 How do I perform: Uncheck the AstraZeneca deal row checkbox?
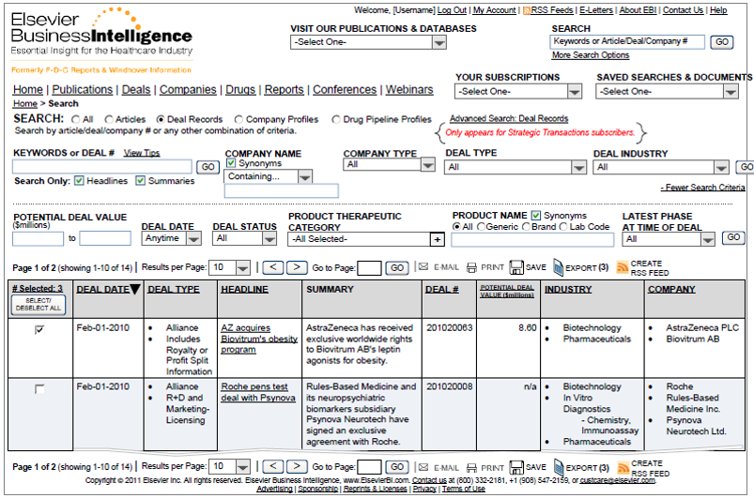click(x=39, y=330)
